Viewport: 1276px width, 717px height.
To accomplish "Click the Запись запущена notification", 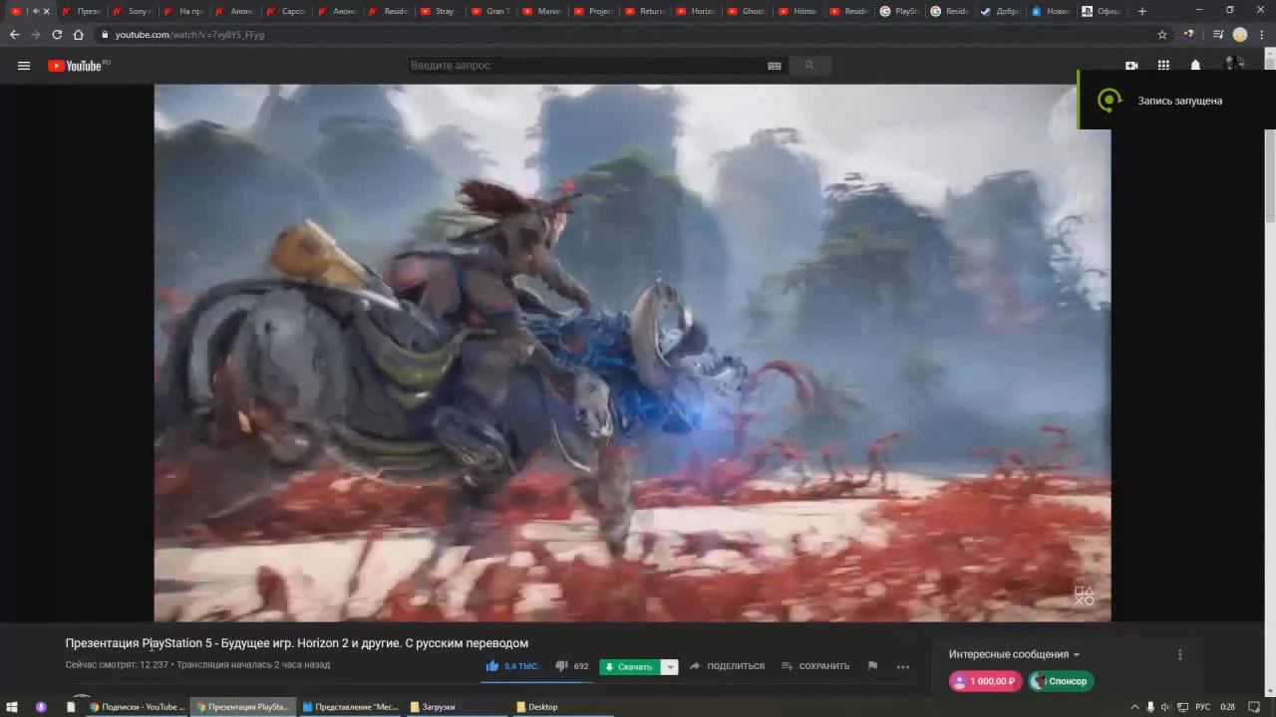I will tap(1176, 100).
